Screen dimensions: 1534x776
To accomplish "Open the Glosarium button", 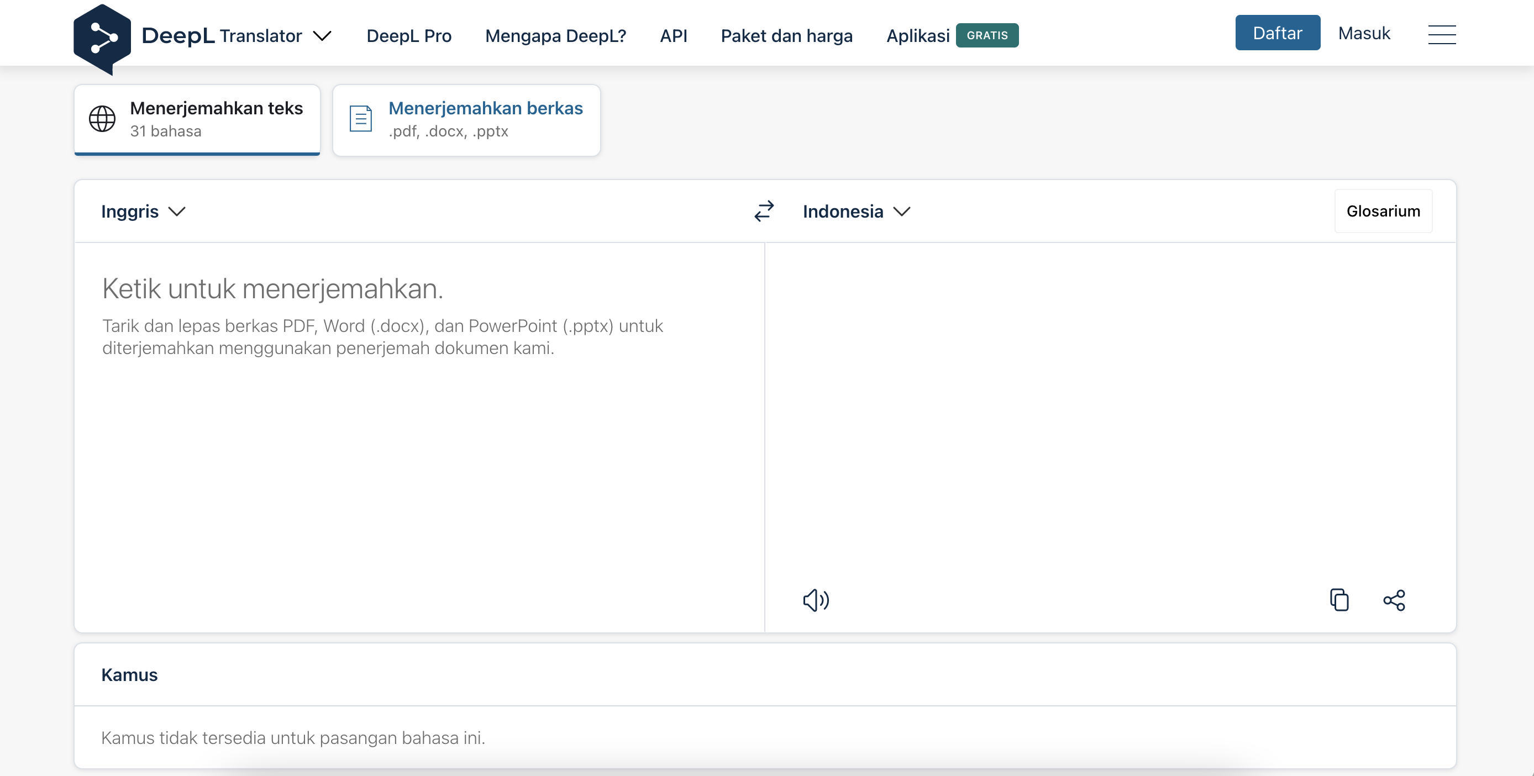I will (1382, 211).
